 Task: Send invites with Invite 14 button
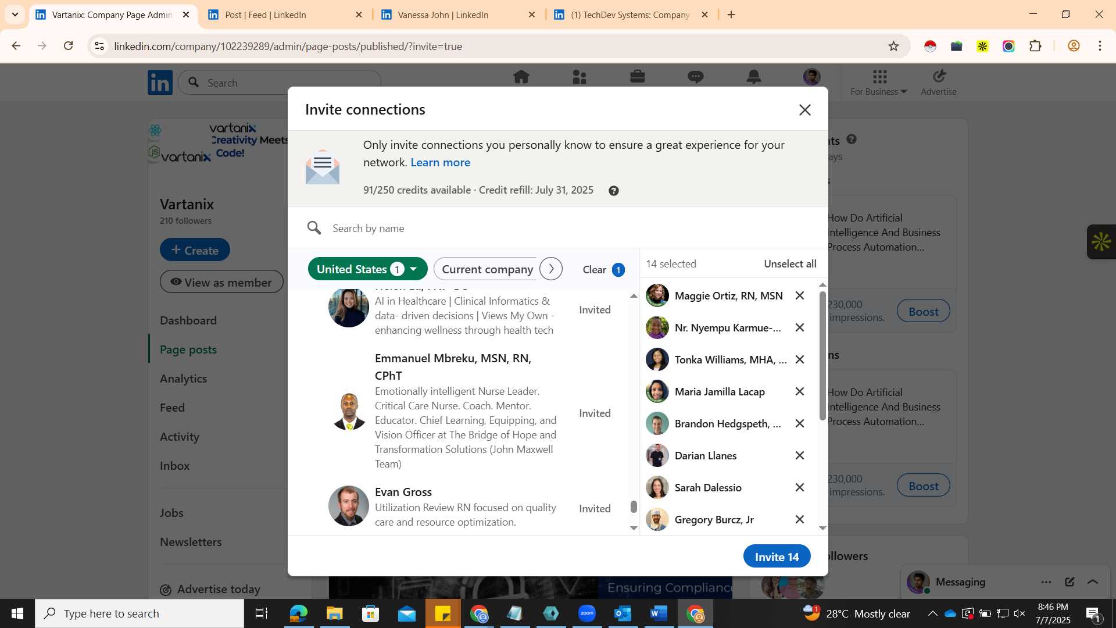coord(777,556)
